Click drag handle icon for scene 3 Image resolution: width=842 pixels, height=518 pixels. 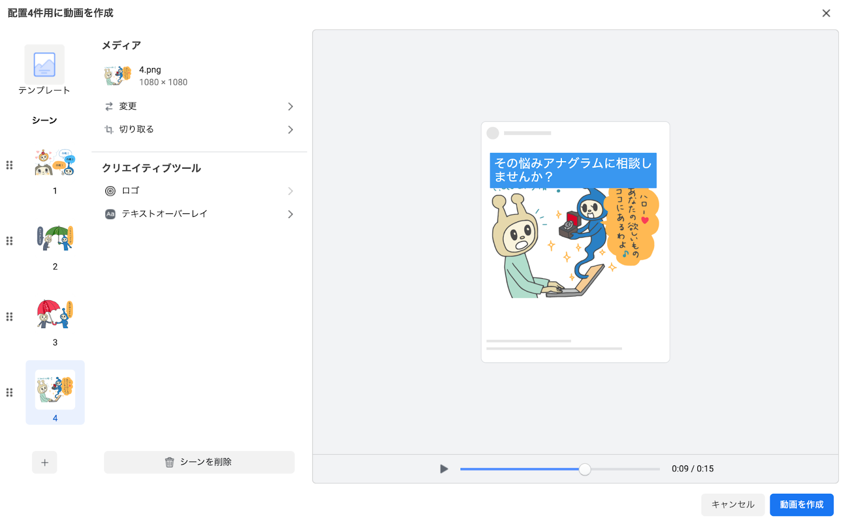[x=9, y=317]
